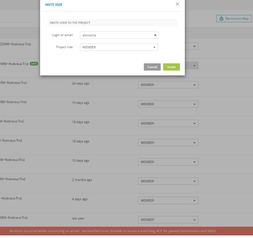
Task: Open the Permission Map
Action: pos(234,18)
